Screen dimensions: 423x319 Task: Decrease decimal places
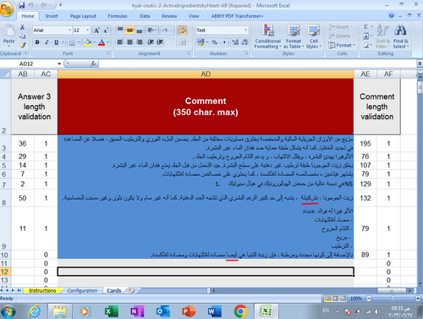point(244,42)
